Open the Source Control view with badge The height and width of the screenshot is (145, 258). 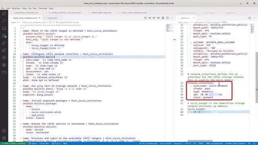pyautogui.click(x=4, y=35)
